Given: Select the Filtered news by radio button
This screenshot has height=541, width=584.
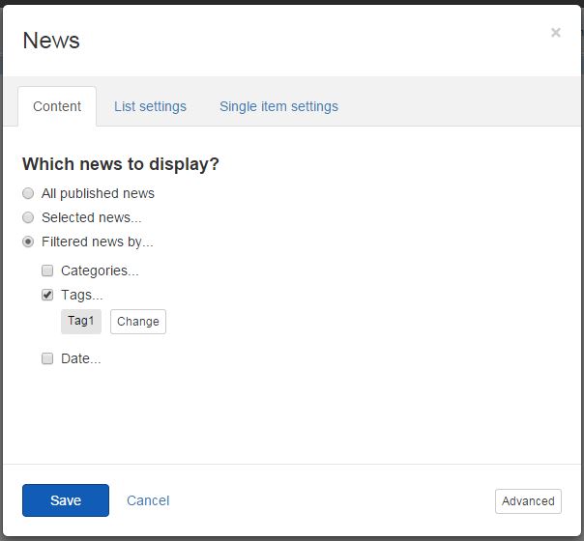Looking at the screenshot, I should (x=28, y=242).
